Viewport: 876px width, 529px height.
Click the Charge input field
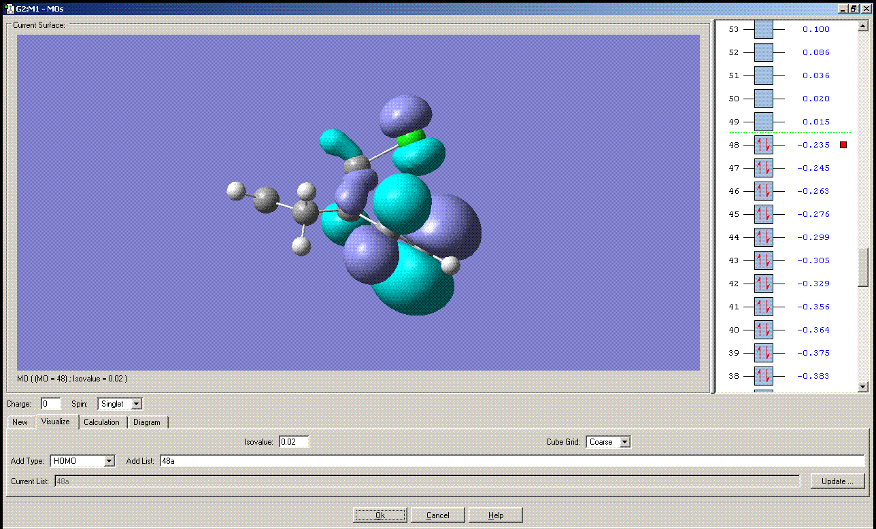click(x=51, y=404)
